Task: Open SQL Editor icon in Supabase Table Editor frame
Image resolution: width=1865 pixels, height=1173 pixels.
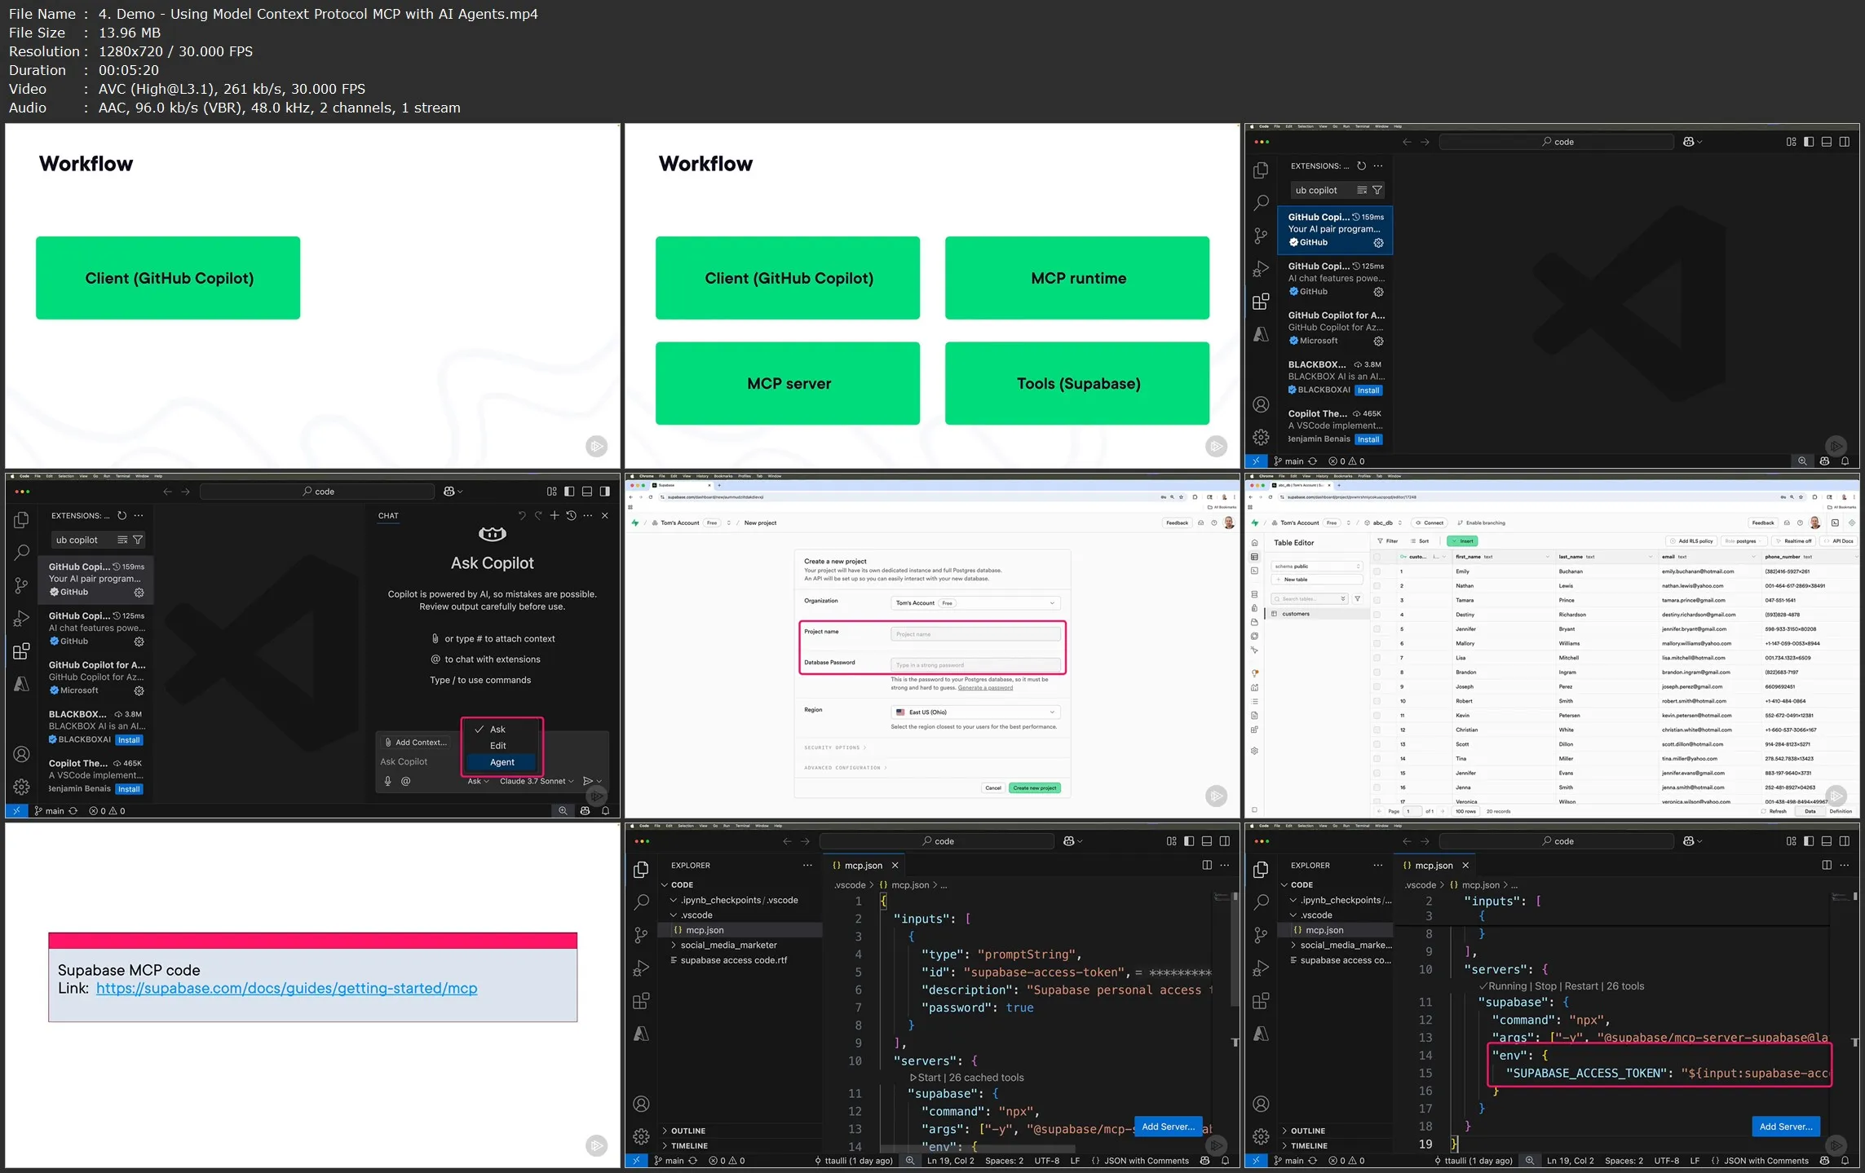Action: click(x=1254, y=571)
